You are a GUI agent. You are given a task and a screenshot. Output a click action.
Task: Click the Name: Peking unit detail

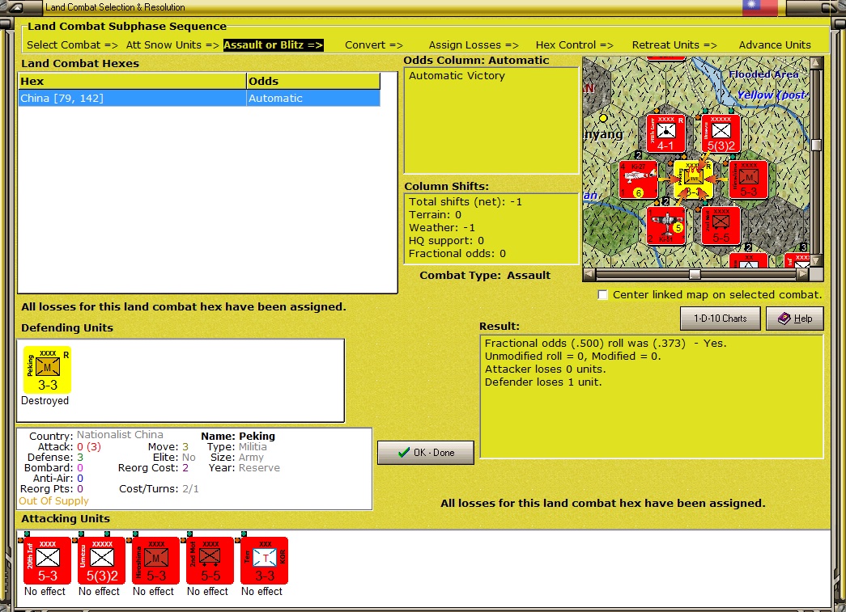tap(238, 436)
